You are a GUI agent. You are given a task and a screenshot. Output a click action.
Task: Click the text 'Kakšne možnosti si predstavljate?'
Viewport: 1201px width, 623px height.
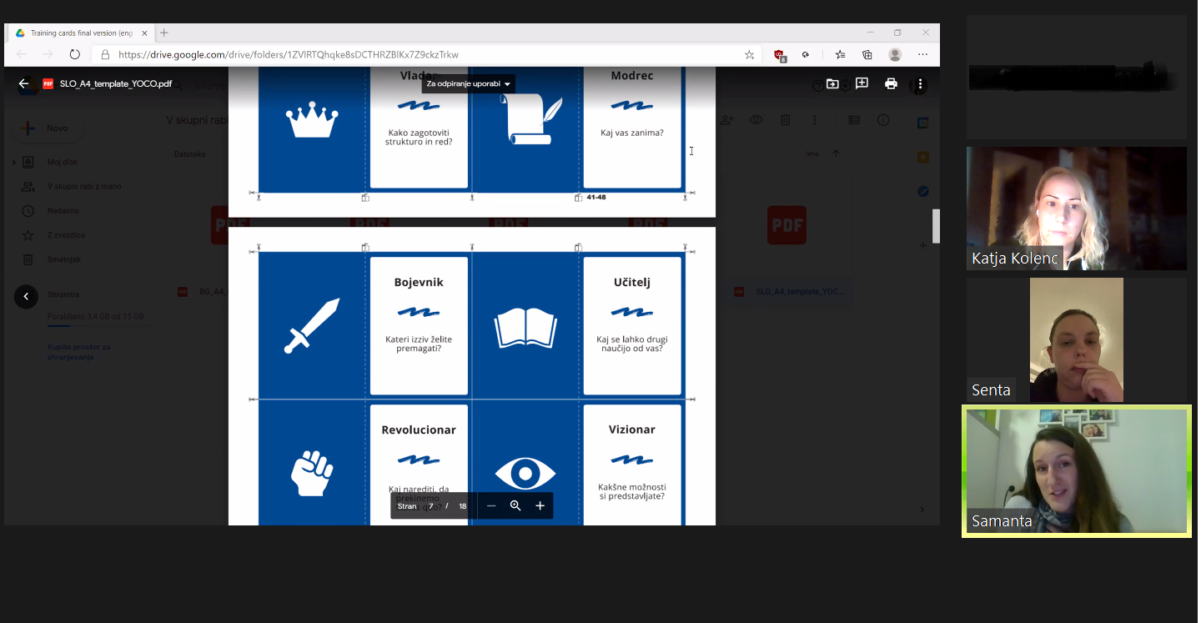pos(632,491)
